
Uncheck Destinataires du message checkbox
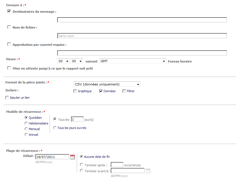[x=9, y=11]
